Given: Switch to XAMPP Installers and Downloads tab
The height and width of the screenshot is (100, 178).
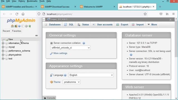Looking at the screenshot, I should click(19, 7).
